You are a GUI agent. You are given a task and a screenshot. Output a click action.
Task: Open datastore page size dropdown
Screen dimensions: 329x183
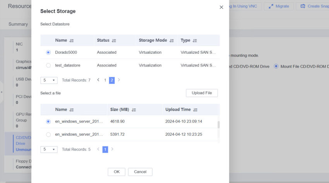pos(49,80)
